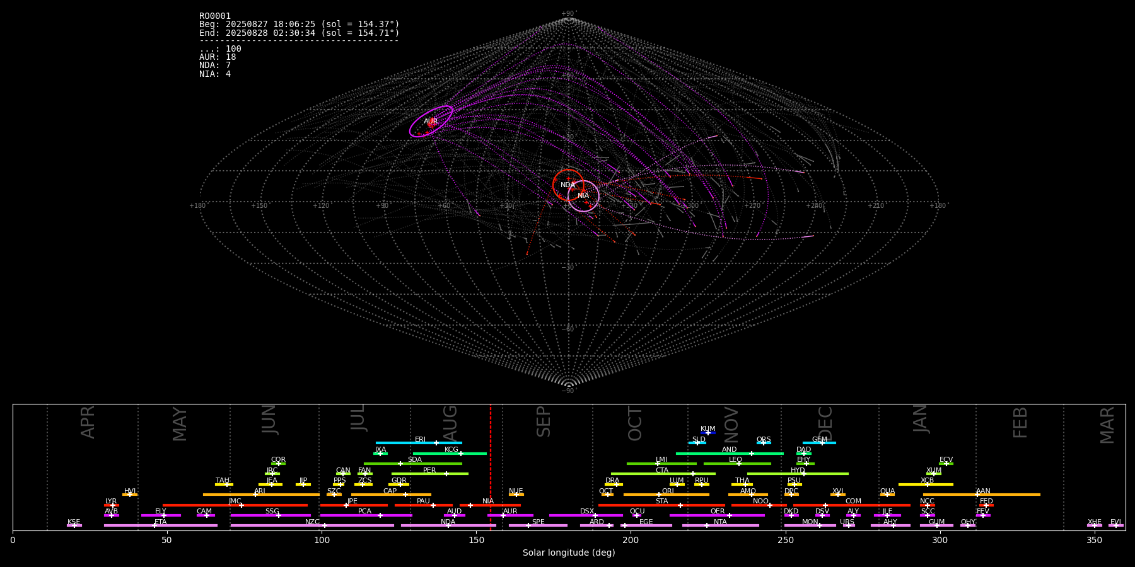Click the pink NIA radiant circle on sky map
Screen dimensions: 1135x567
(583, 195)
